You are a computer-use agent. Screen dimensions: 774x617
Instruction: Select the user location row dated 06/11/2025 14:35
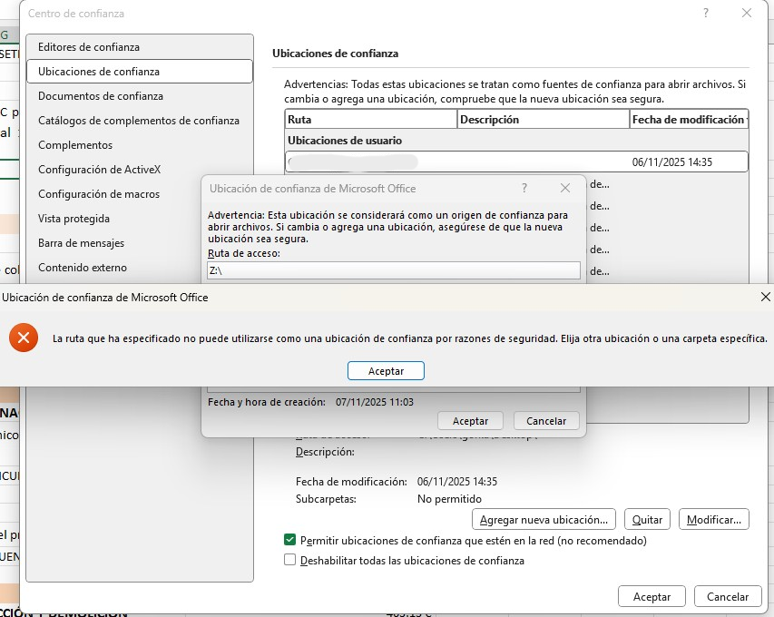tap(516, 162)
